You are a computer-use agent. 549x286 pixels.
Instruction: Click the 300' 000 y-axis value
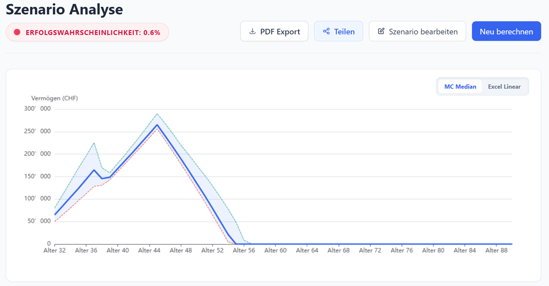[38, 109]
